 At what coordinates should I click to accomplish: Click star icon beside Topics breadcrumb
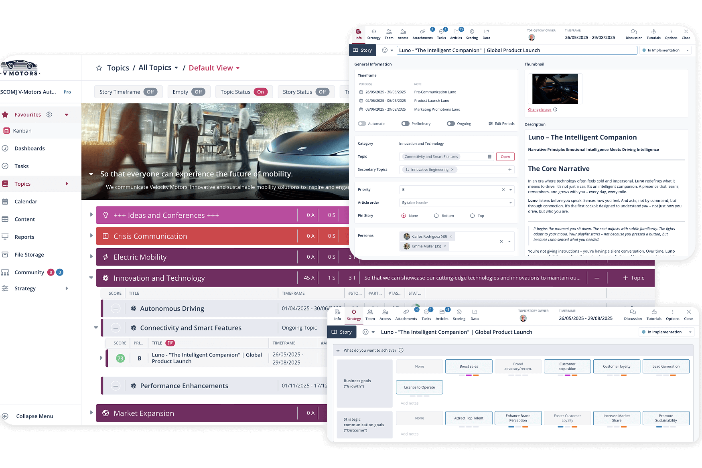(99, 68)
